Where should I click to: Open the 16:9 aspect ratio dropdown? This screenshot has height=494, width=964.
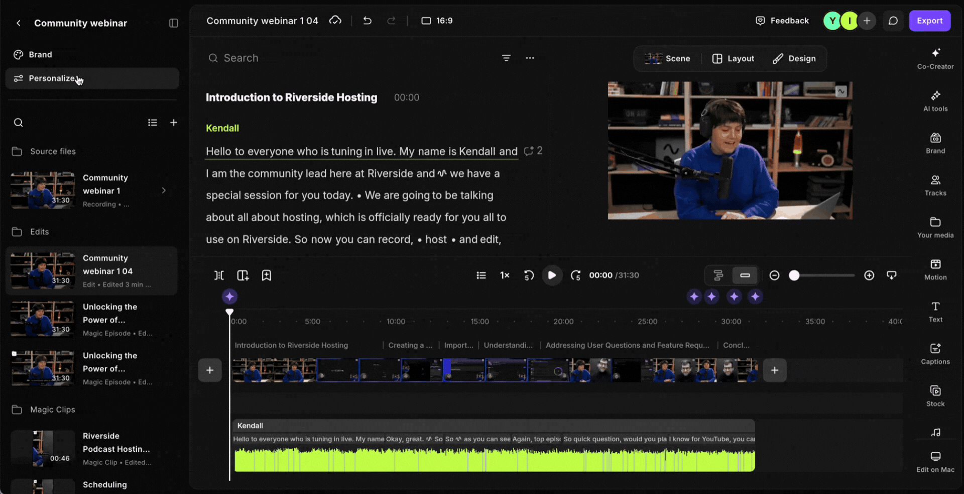tap(437, 21)
